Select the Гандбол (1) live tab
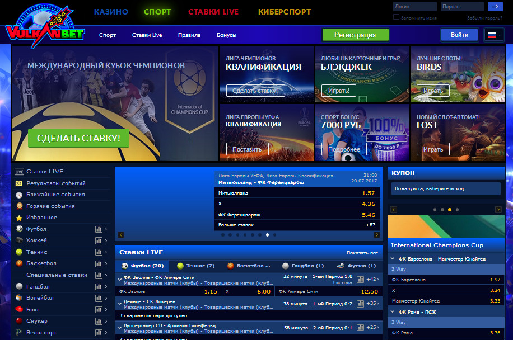Screen dimensions: 513x340 (x=303, y=266)
